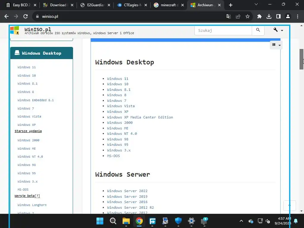Open the list view dropdown in content

(x=276, y=45)
